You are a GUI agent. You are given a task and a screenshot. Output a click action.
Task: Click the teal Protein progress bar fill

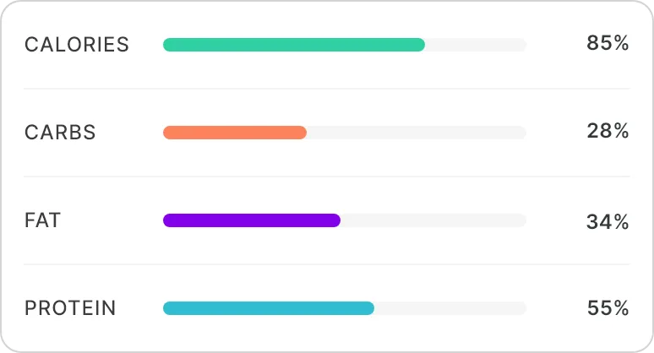pyautogui.click(x=268, y=308)
